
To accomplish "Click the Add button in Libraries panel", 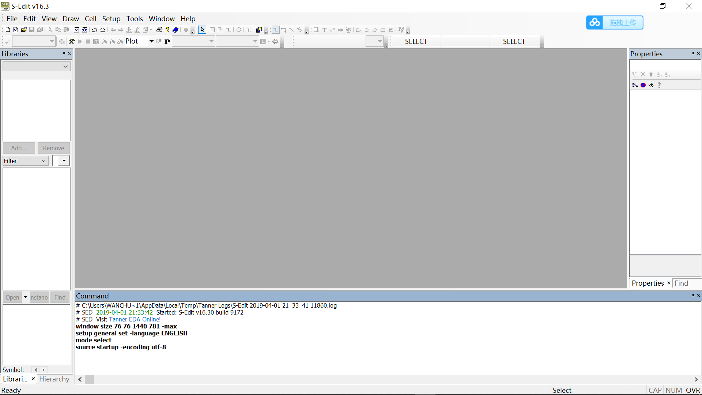I will click(19, 148).
